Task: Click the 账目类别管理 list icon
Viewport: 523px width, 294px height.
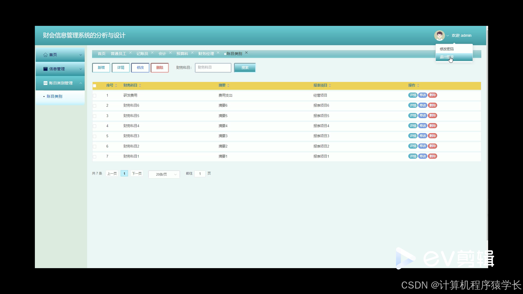Action: pos(45,83)
